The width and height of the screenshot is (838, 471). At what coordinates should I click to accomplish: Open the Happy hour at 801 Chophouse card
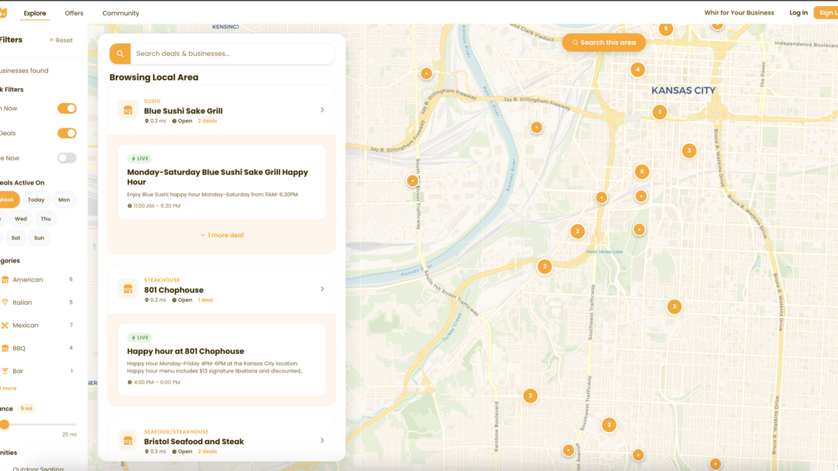tap(222, 360)
